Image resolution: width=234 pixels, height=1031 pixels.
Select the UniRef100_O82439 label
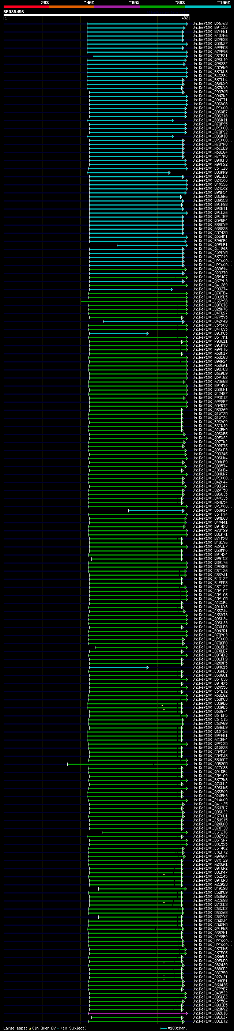[210, 965]
